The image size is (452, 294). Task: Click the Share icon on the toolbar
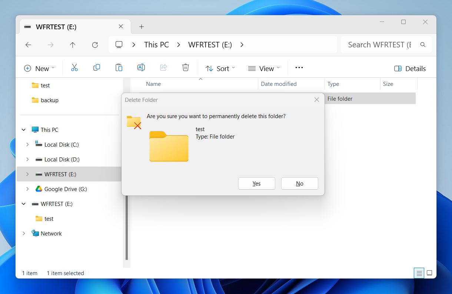163,67
